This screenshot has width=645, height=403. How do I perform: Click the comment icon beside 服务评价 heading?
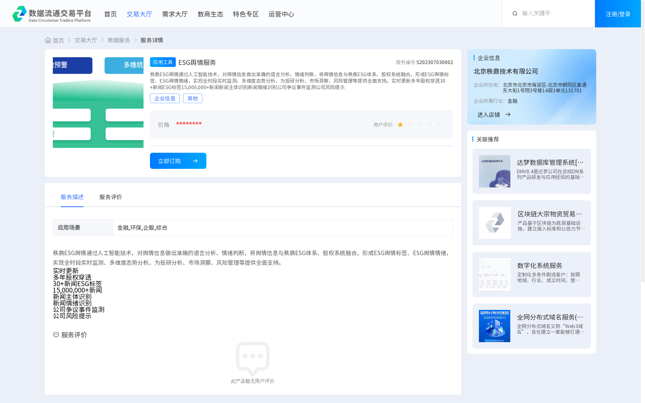pyautogui.click(x=56, y=335)
